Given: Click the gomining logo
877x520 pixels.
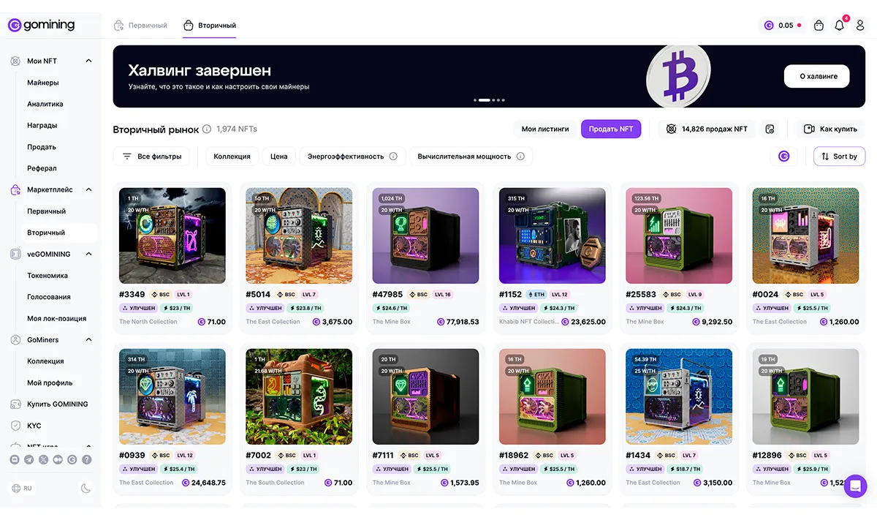Looking at the screenshot, I should pos(42,25).
